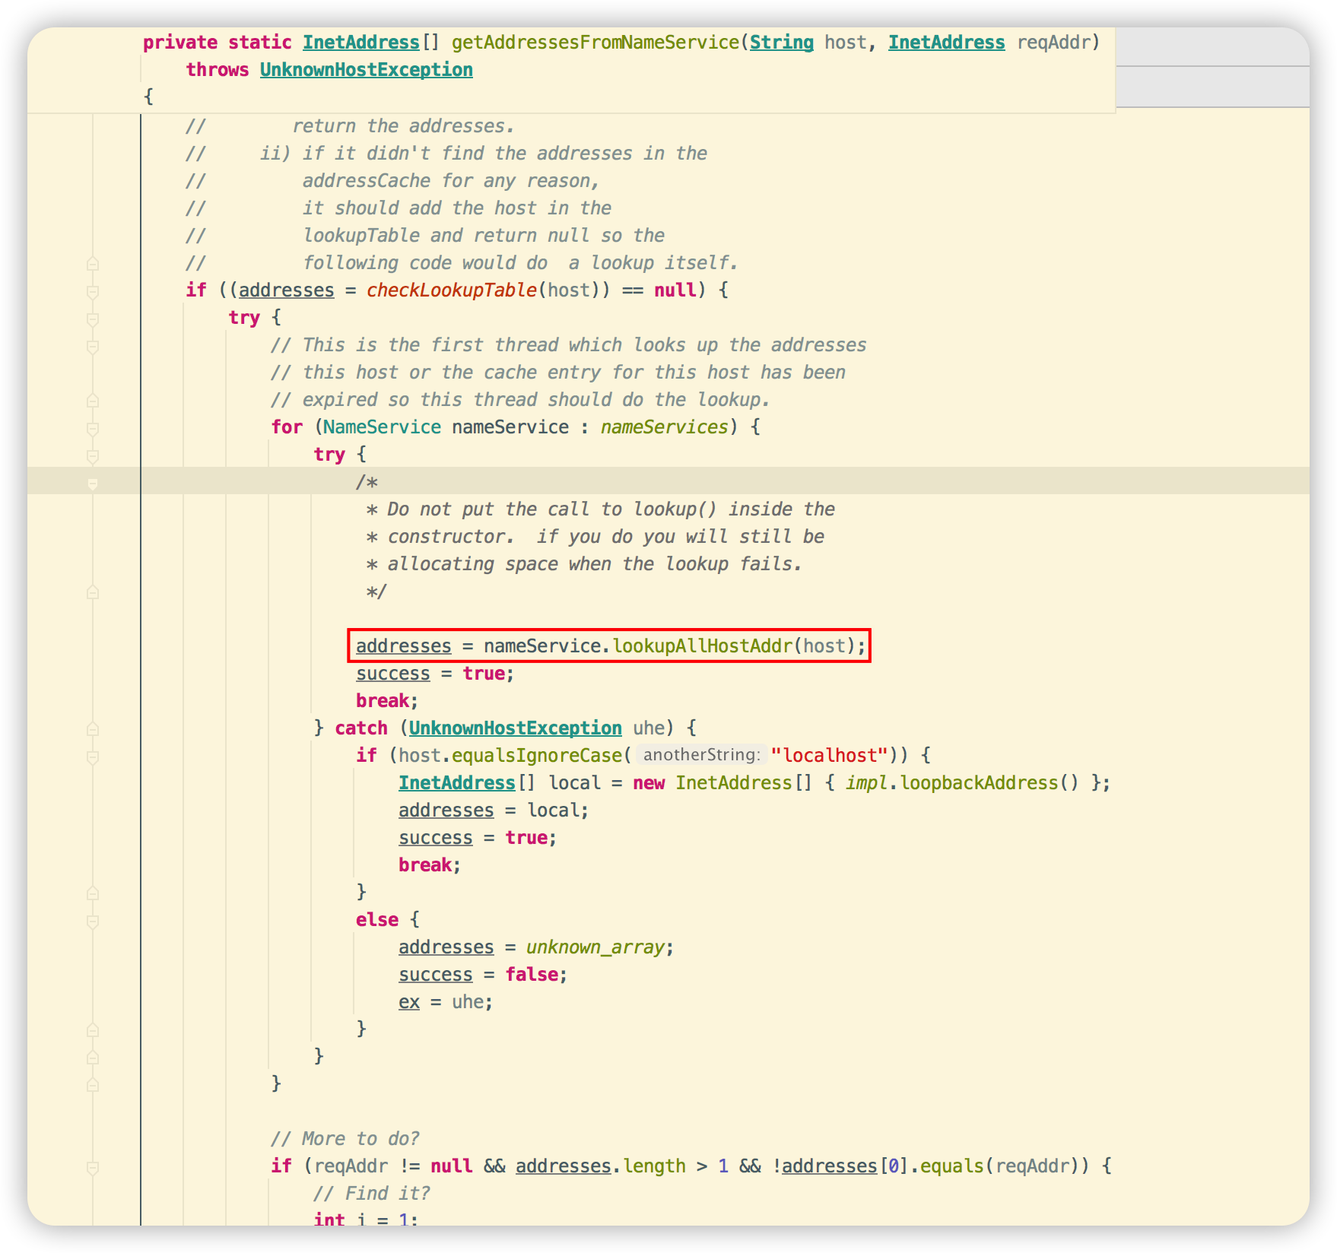Fold the else block via gutter marker
1337x1253 pixels.
(x=93, y=921)
